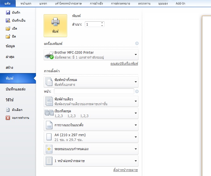Click the Save (บันทึก) floppy disk icon
The image size is (211, 176).
point(8,13)
